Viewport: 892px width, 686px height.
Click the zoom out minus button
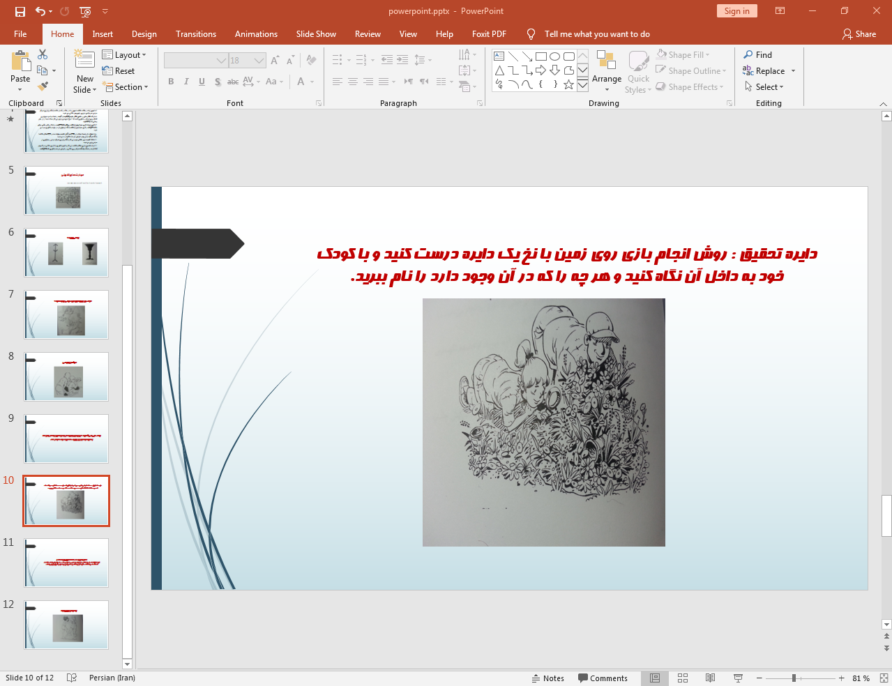click(x=759, y=678)
